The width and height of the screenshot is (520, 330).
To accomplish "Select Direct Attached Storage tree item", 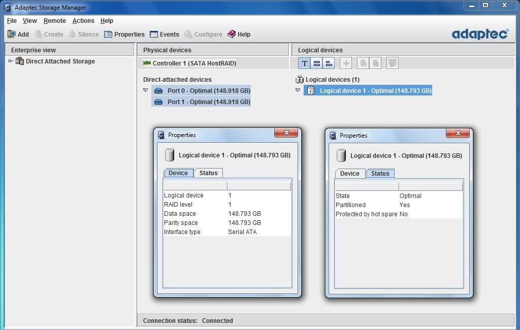I will click(60, 61).
